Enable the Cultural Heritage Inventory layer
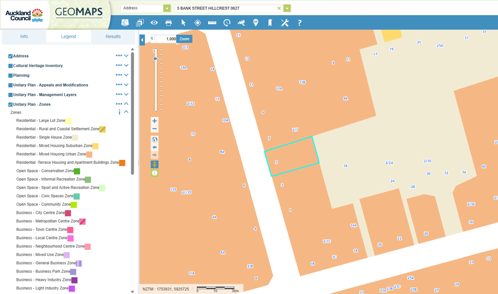Screen dimensions: 498x294 10,66
